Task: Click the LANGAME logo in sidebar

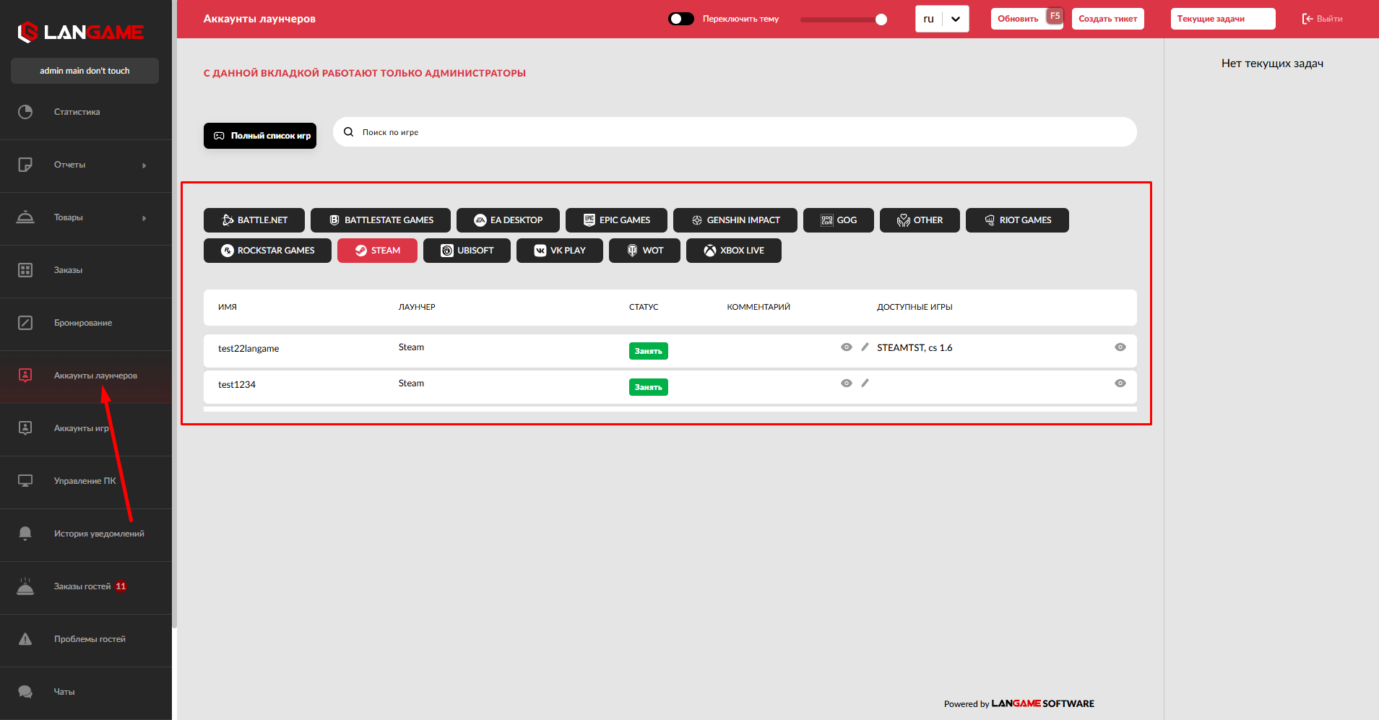Action: tap(81, 32)
